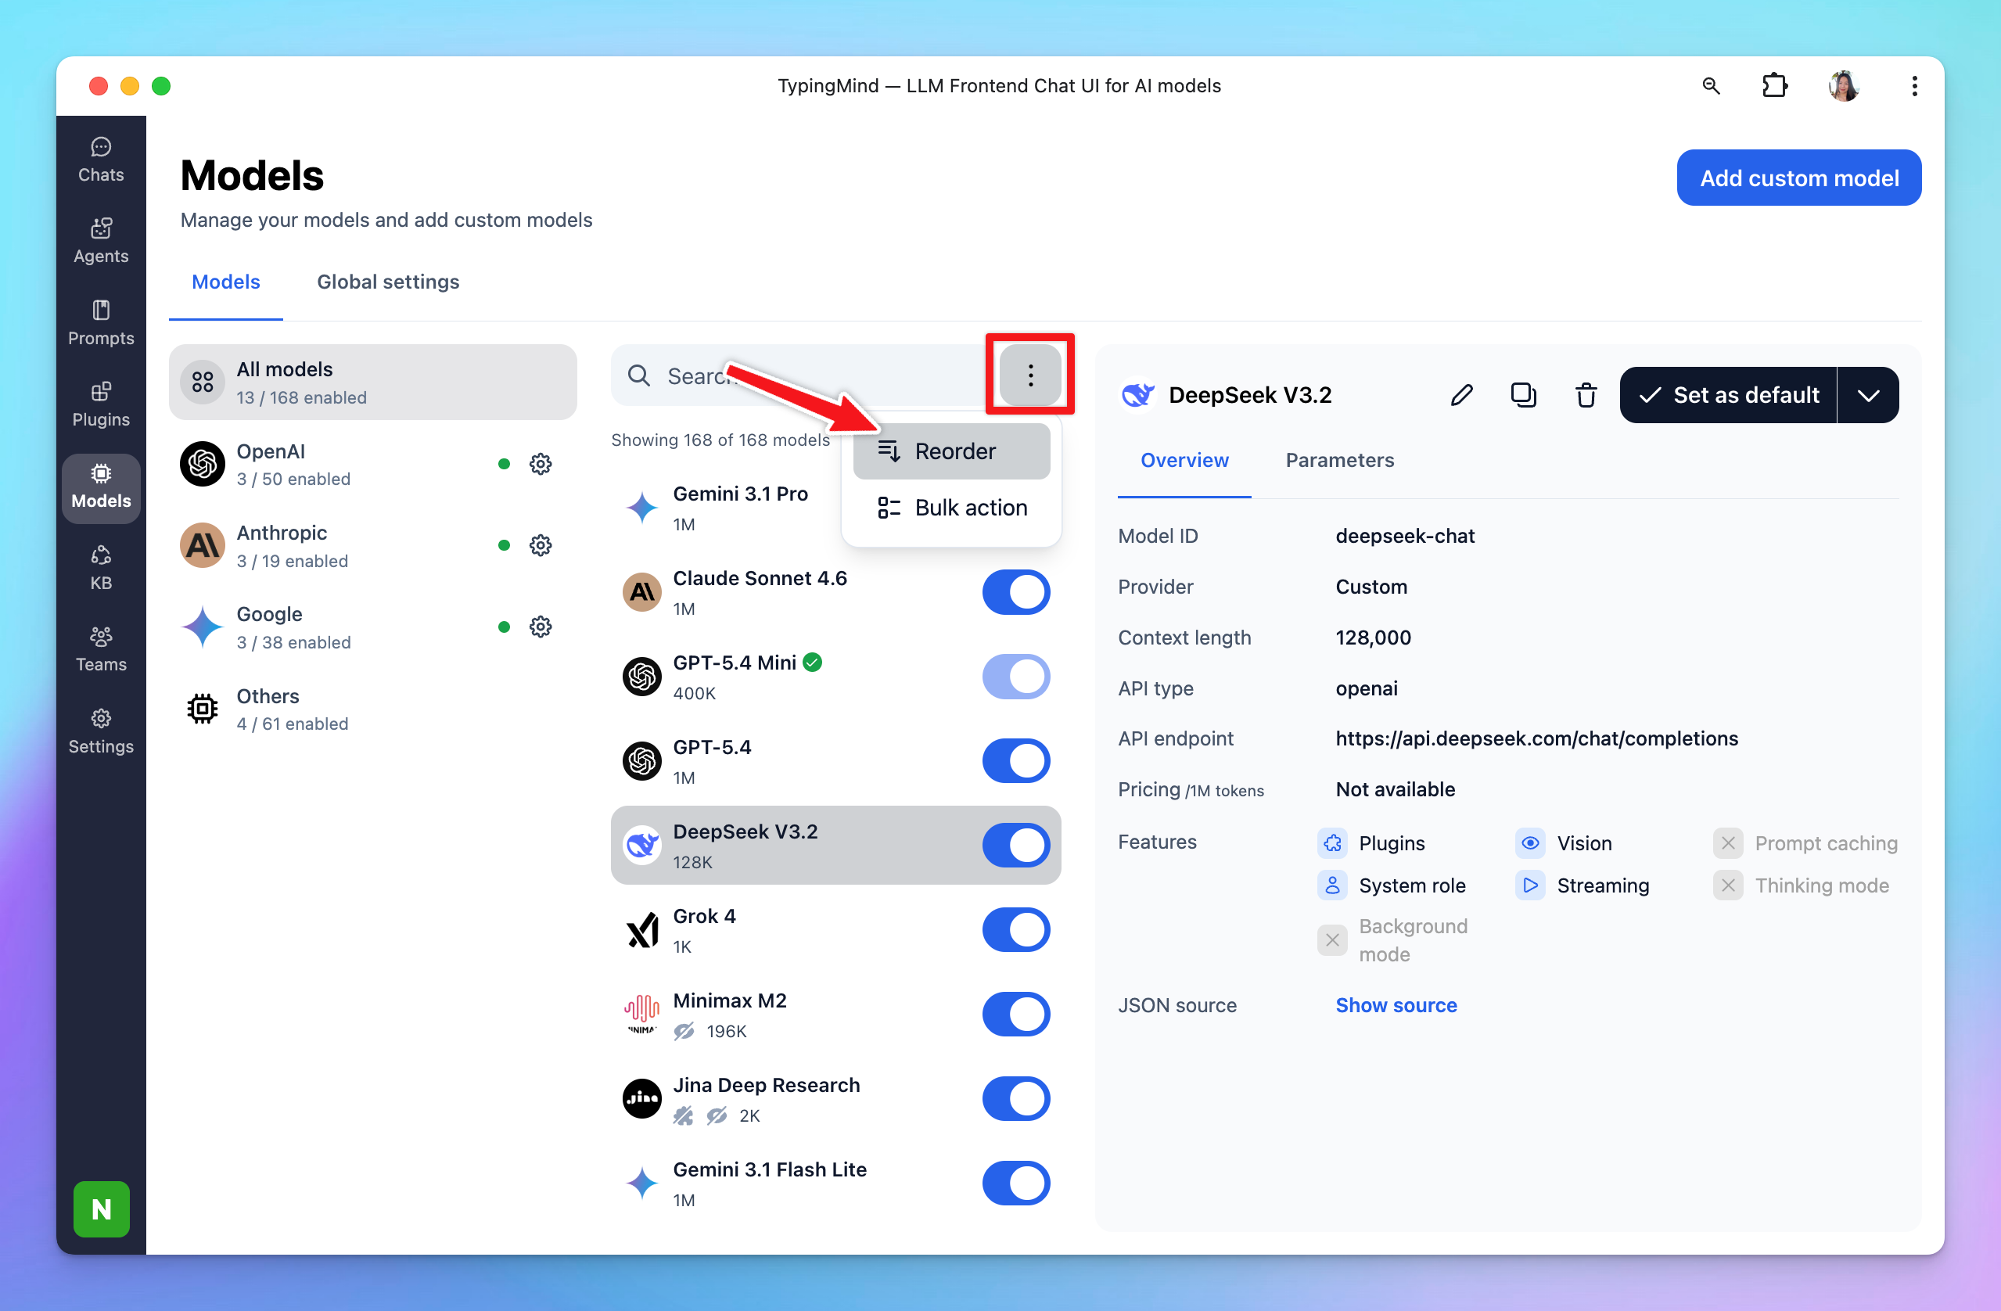Switch to the Parameters tab
This screenshot has height=1311, width=2001.
pyautogui.click(x=1339, y=460)
